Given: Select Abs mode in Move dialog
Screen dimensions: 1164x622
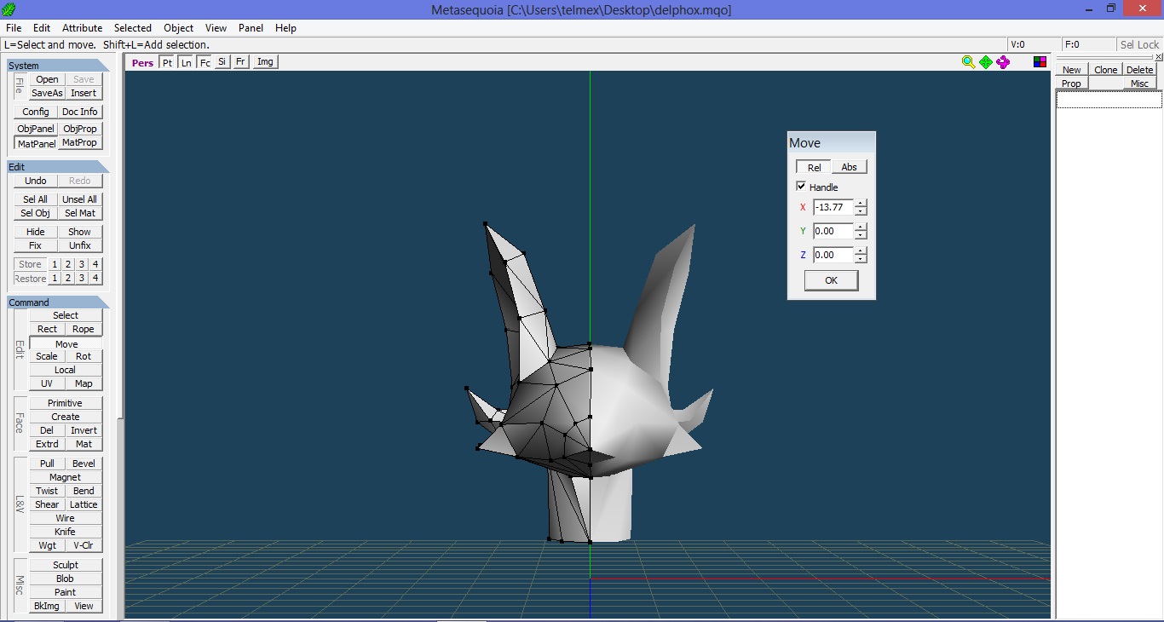Looking at the screenshot, I should (x=849, y=167).
